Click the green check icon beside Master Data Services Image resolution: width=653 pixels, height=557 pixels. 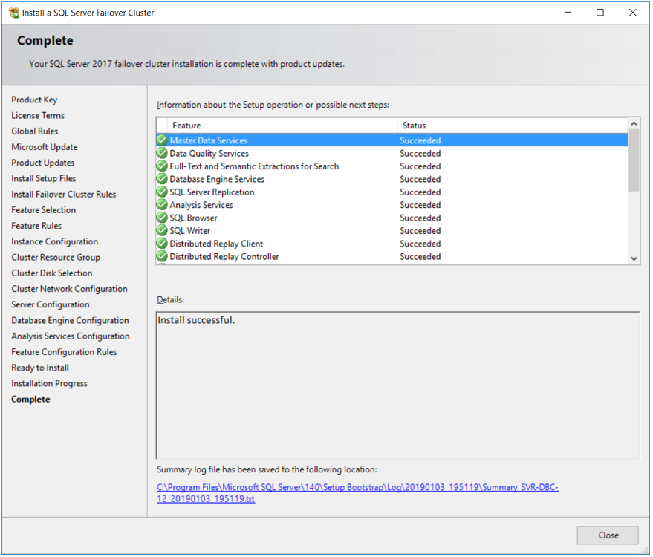(x=162, y=140)
